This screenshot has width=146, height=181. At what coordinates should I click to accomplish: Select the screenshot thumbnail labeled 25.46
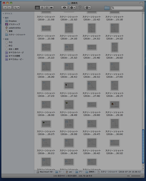tap(92, 47)
